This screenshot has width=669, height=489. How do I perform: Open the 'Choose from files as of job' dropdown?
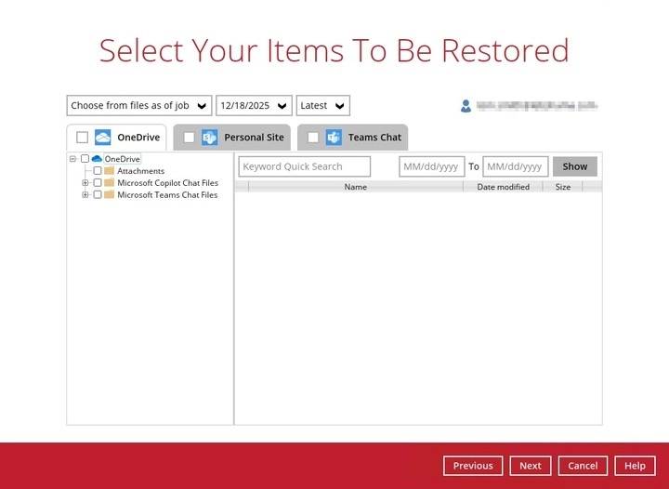click(x=139, y=105)
